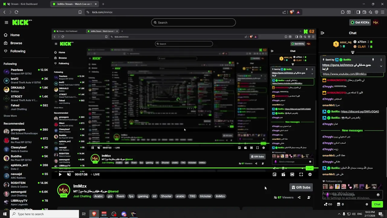Expand Following list with Show More

pyautogui.click(x=10, y=116)
